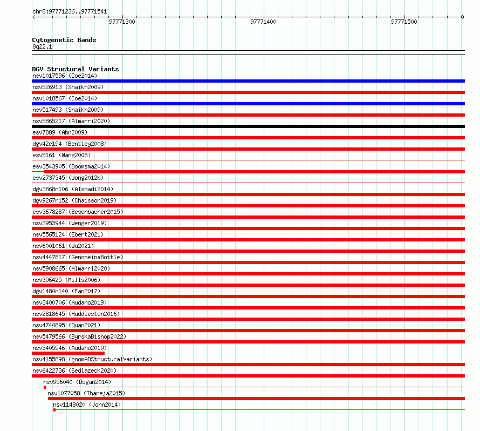Click the Cytogenetic Bands track title
This screenshot has height=431, width=480.
[64, 40]
